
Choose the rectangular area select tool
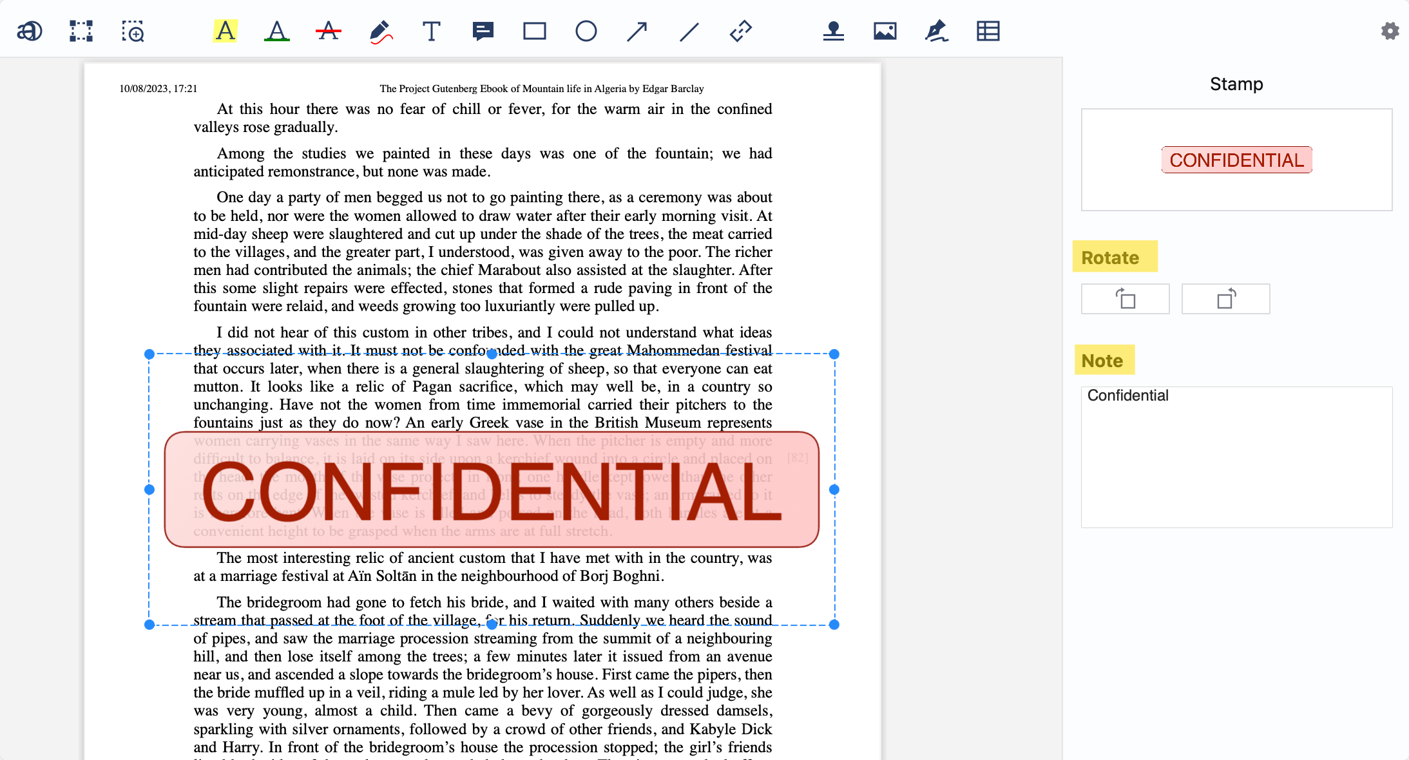[x=81, y=31]
